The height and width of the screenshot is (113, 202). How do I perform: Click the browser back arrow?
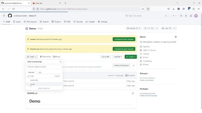pos(3,9)
